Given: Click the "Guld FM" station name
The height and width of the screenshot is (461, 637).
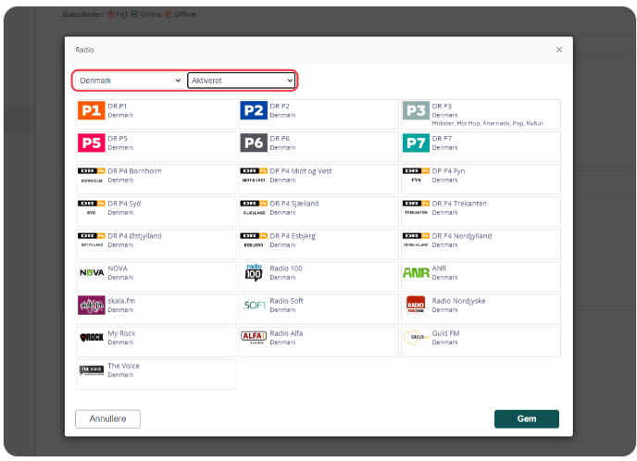Looking at the screenshot, I should pyautogui.click(x=445, y=333).
